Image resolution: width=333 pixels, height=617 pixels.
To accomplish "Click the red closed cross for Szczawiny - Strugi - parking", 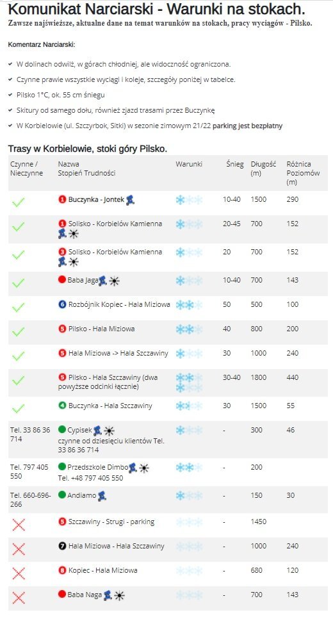I will coord(19,525).
